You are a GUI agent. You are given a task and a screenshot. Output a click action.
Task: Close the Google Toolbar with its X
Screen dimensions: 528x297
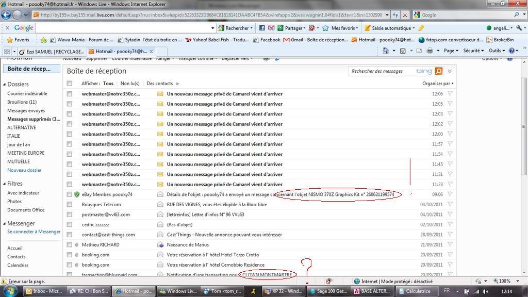[7, 28]
